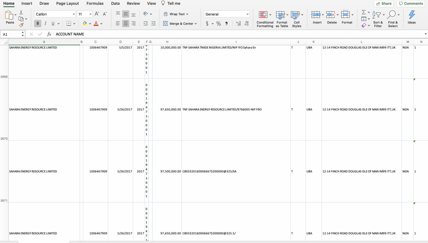Apply top vertical alignment
Viewport: 428px width, 243px height.
(x=118, y=14)
